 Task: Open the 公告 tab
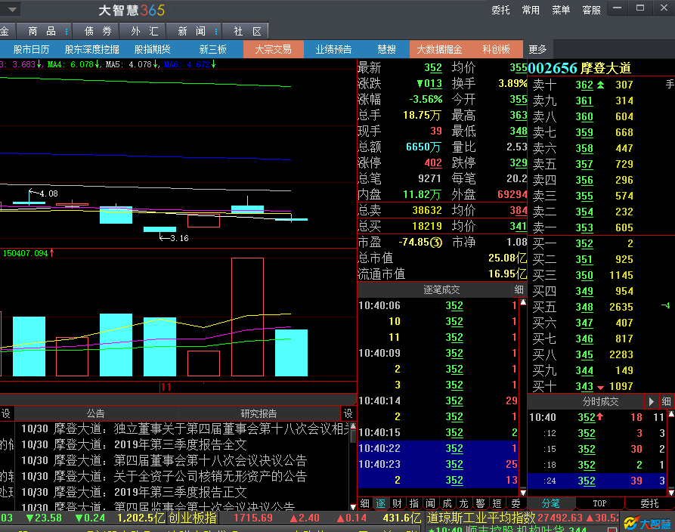(95, 413)
